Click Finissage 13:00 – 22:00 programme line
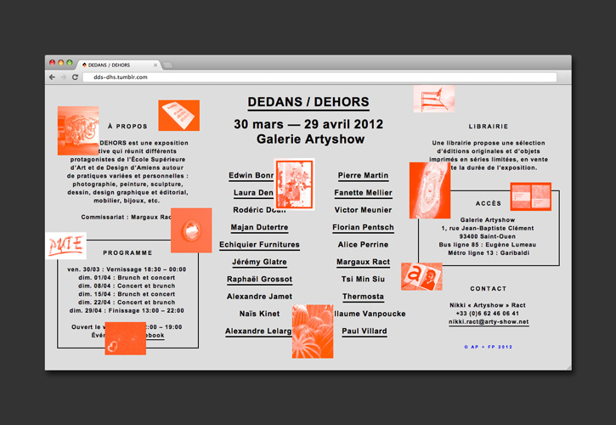Screen dimensions: 616x425 tap(127, 310)
